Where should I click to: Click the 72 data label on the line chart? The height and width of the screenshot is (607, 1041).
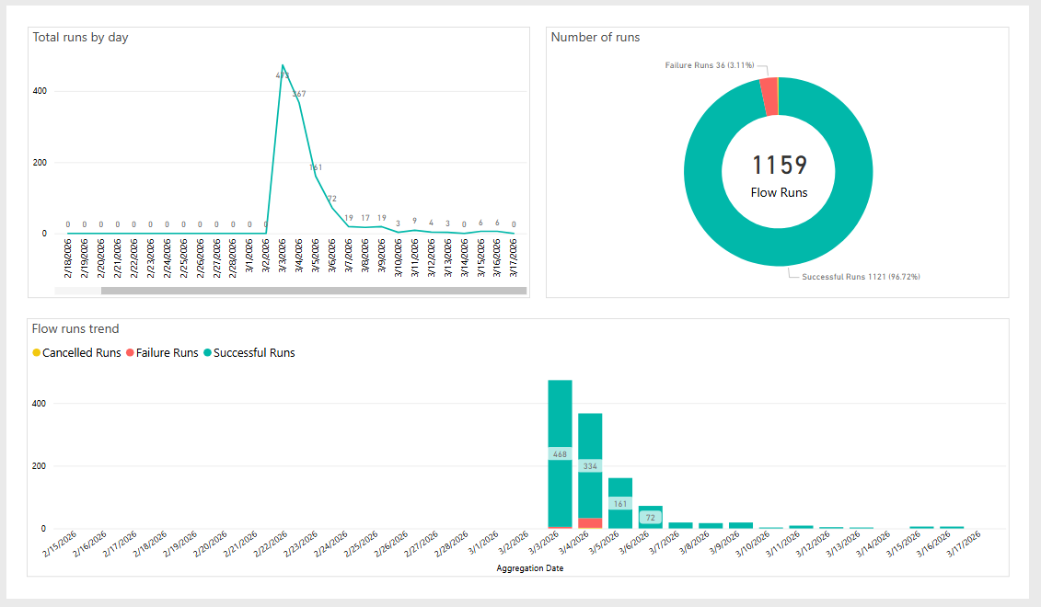pos(332,199)
